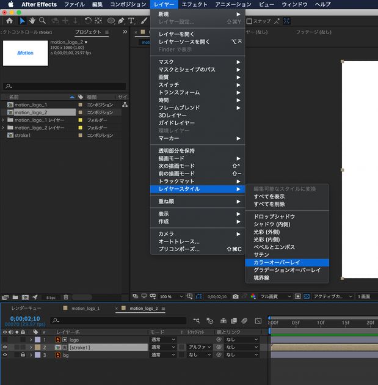The width and height of the screenshot is (378, 385).
Task: Select the Pen tool
Action: click(121, 21)
